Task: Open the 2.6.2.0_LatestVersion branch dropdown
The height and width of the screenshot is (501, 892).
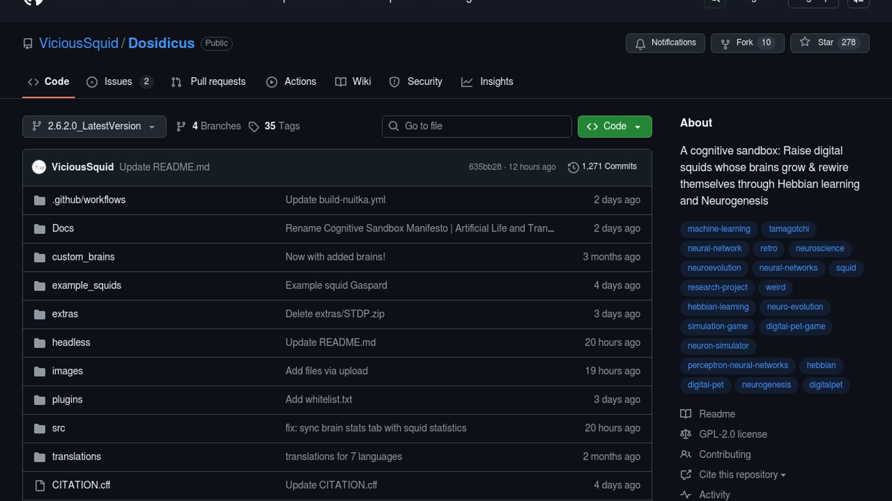Action: [94, 127]
